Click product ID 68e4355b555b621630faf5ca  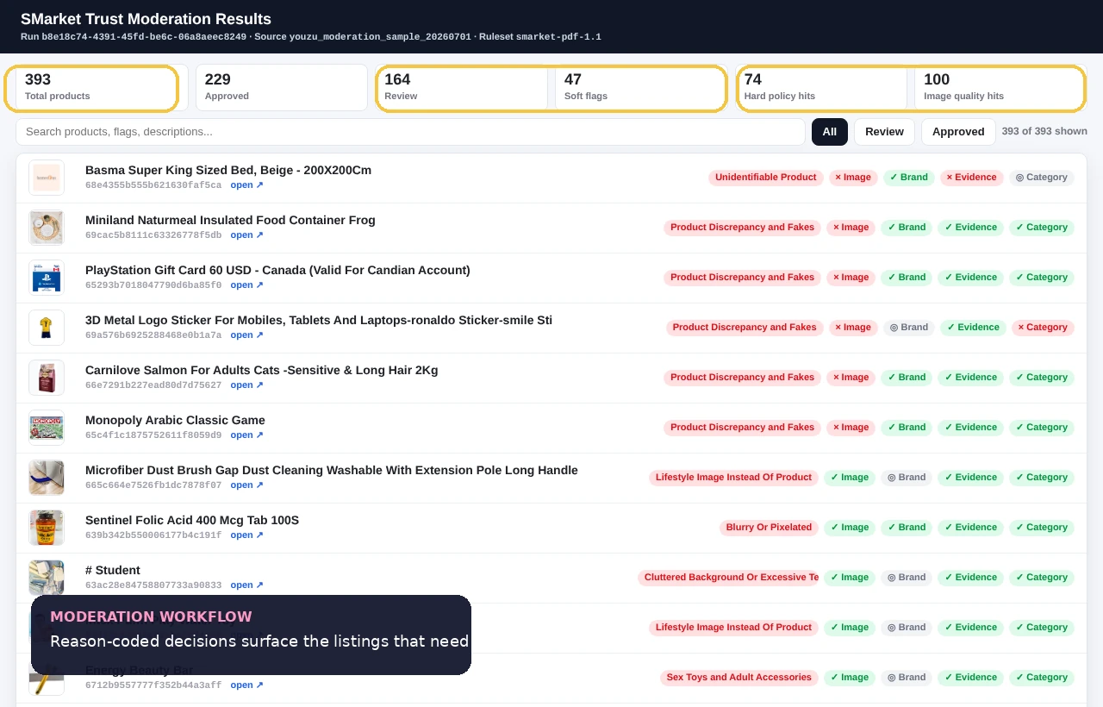click(153, 185)
